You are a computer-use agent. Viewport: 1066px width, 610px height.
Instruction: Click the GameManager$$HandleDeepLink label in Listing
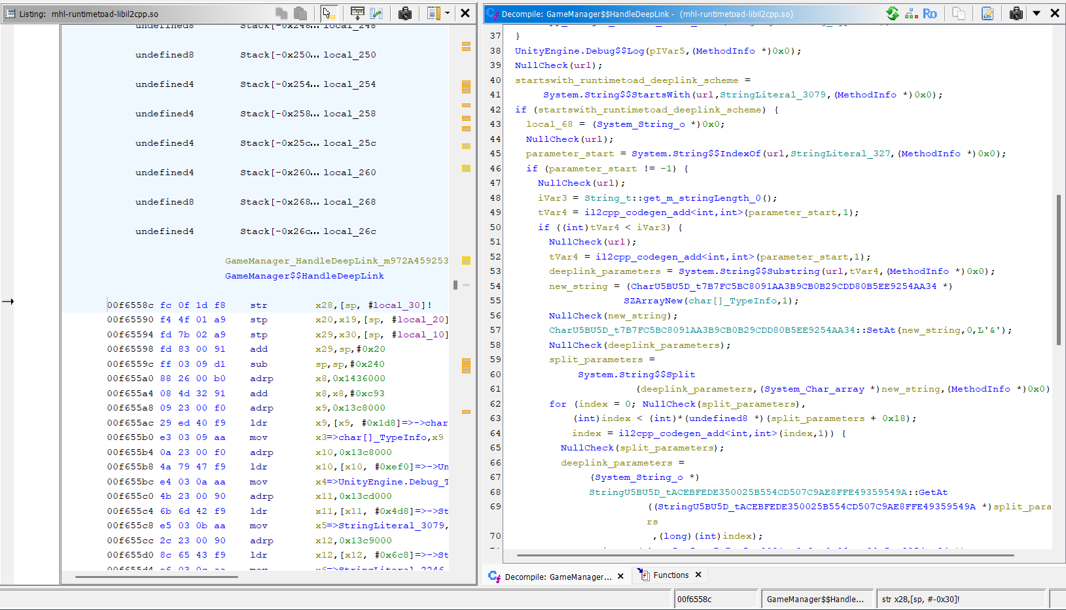coord(304,276)
